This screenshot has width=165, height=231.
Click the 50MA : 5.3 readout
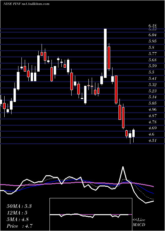pyautogui.click(x=19, y=206)
